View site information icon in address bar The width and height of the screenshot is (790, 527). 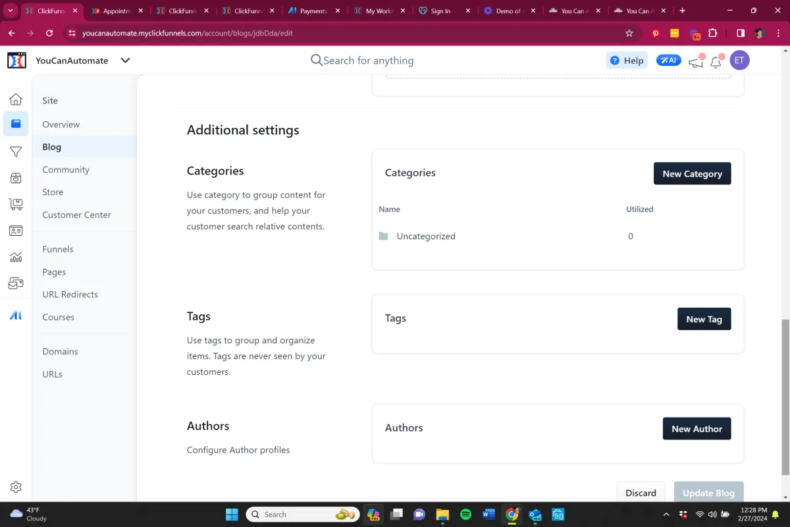pyautogui.click(x=72, y=33)
